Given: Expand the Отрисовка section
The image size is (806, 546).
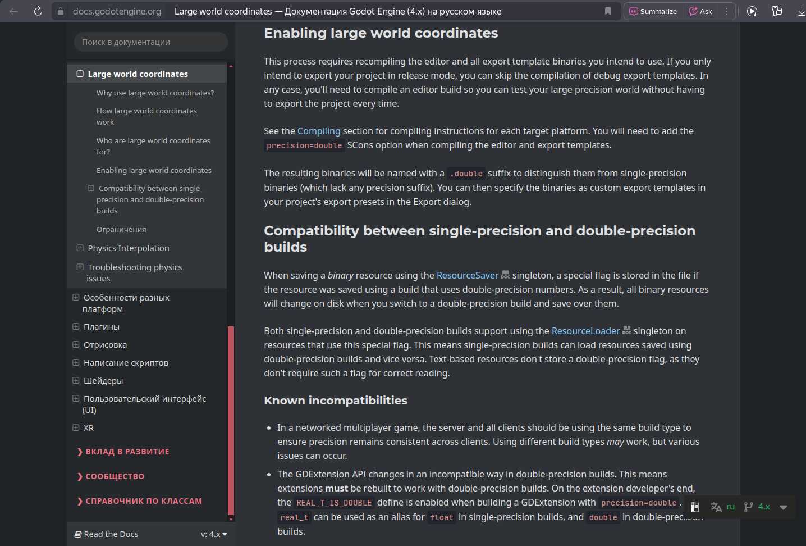Looking at the screenshot, I should click(x=76, y=344).
